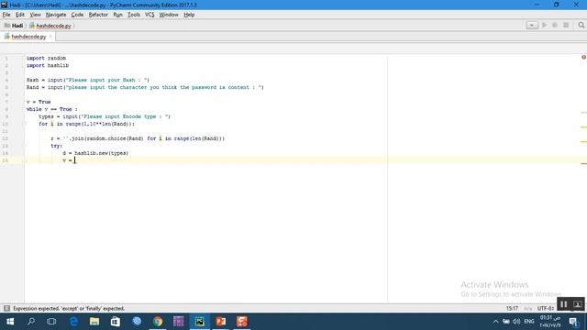Click line number 15 in gutter
This screenshot has width=587, height=330.
click(x=6, y=160)
